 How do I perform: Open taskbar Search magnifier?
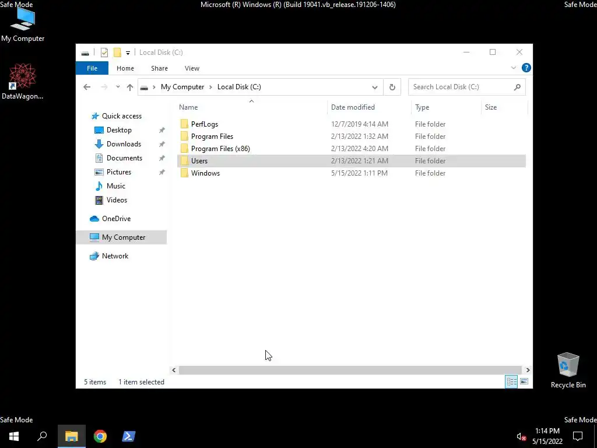coord(42,436)
